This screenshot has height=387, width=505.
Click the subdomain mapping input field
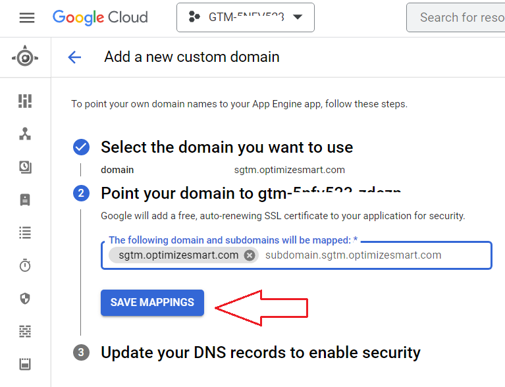click(x=369, y=255)
